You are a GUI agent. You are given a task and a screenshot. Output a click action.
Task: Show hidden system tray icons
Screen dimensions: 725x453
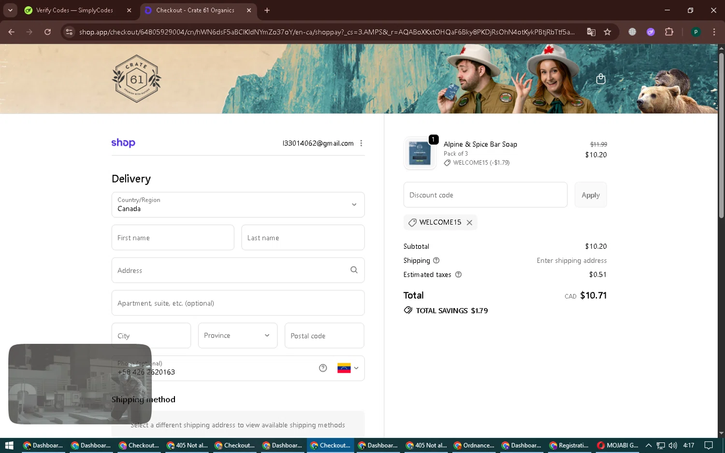coord(649,445)
